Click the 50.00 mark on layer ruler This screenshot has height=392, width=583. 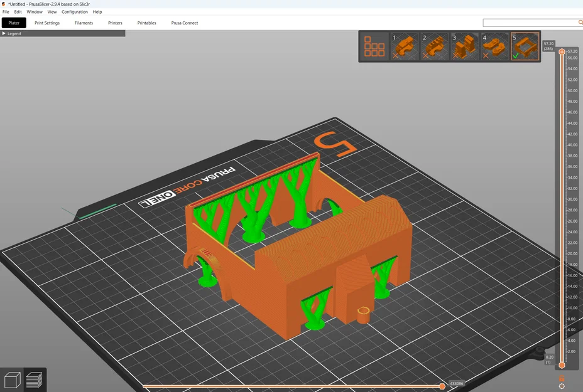(x=572, y=90)
